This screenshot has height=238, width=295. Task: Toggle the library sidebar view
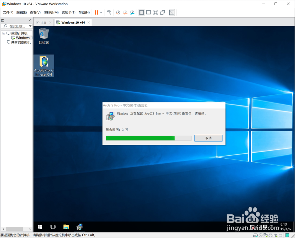[141, 13]
